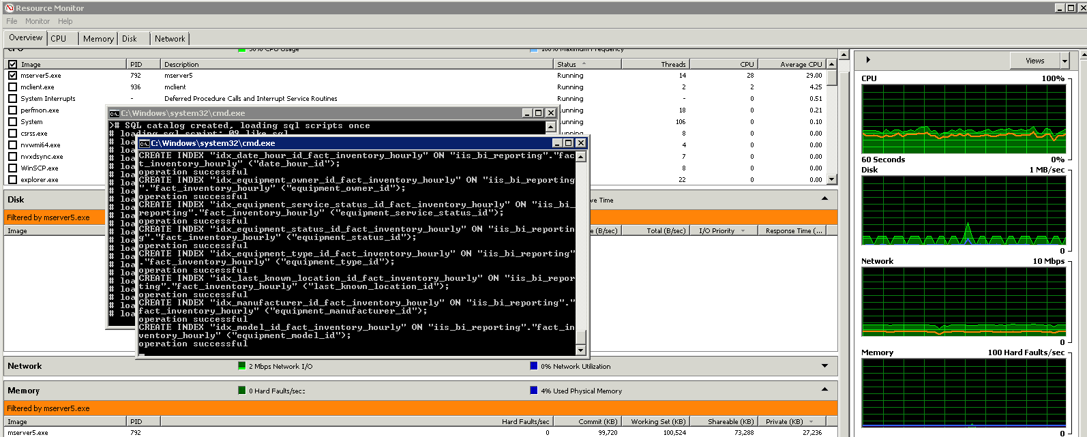Select the mclient.exe process name
This screenshot has width=1087, height=437.
pos(37,87)
